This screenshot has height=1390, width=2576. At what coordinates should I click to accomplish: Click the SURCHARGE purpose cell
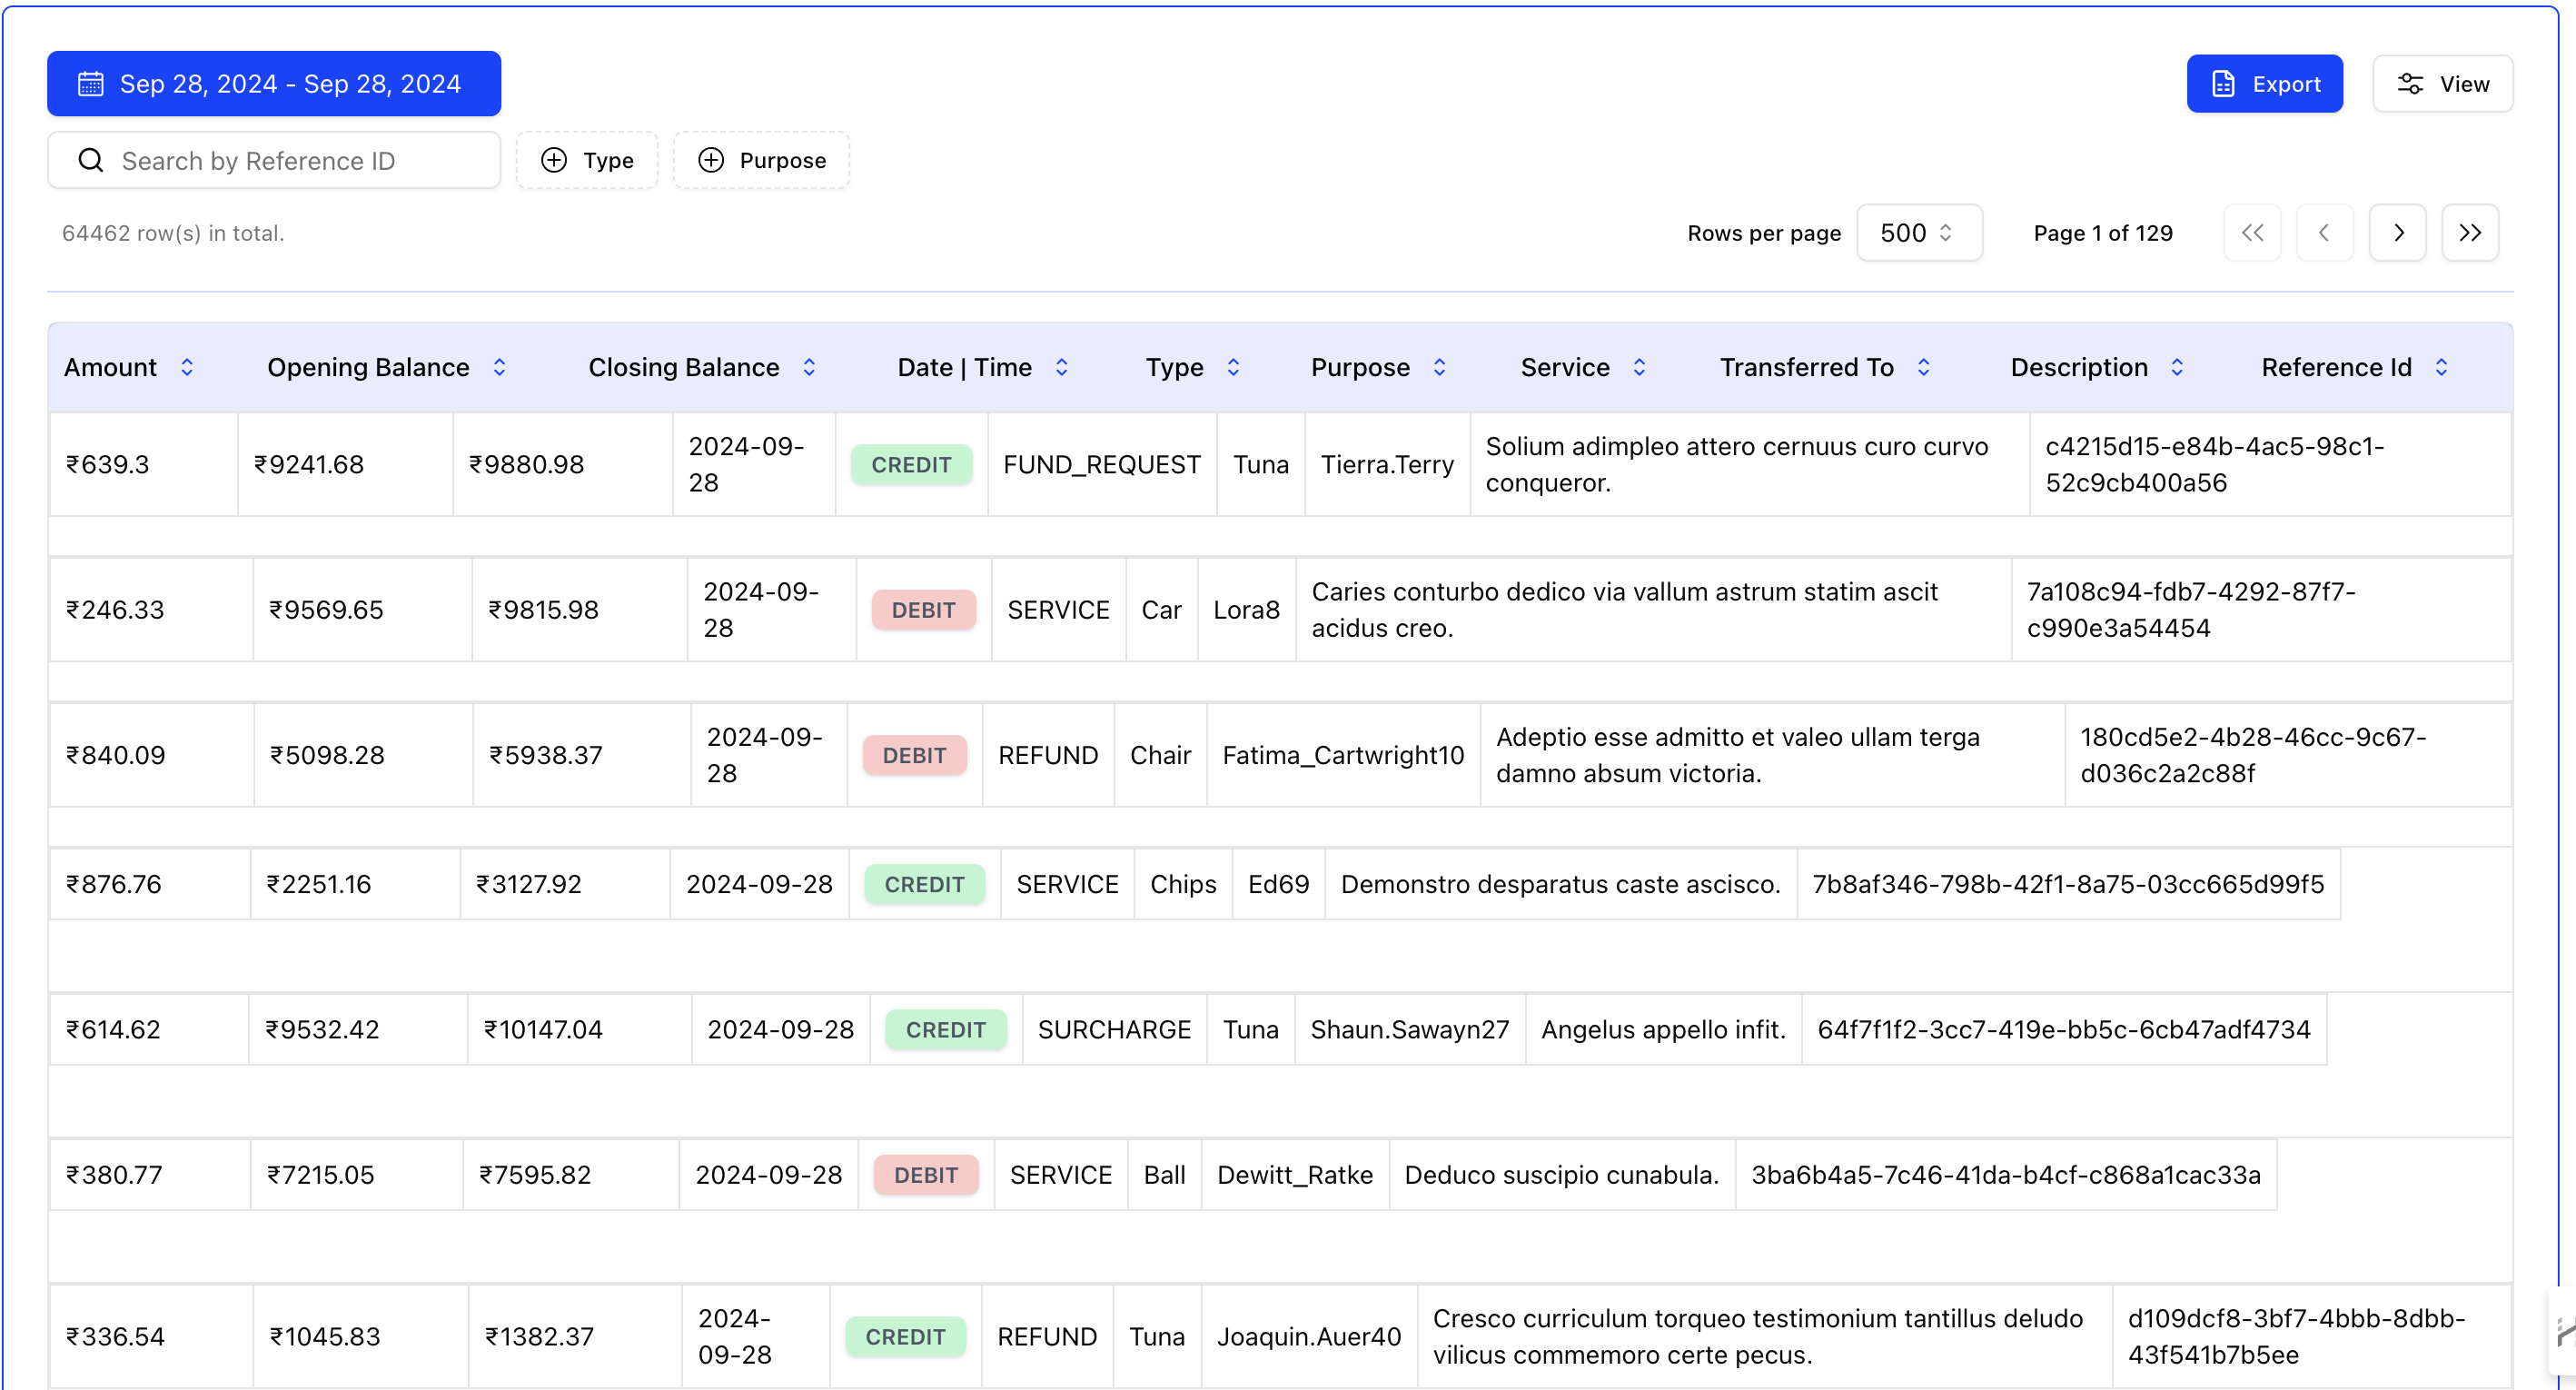pos(1114,1030)
